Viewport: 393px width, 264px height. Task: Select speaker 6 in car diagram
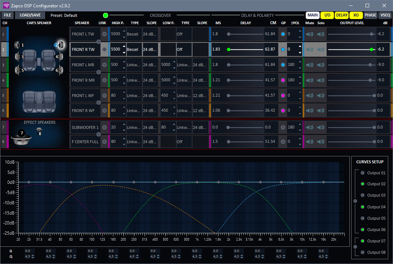(x=60, y=70)
